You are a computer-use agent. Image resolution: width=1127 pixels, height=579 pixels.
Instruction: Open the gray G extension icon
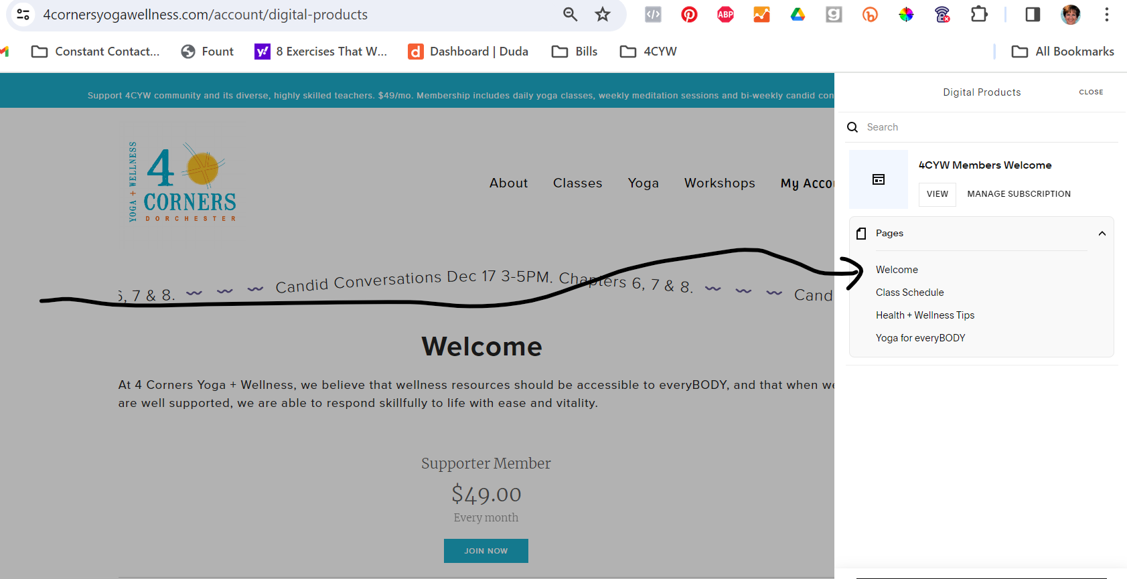pos(834,14)
